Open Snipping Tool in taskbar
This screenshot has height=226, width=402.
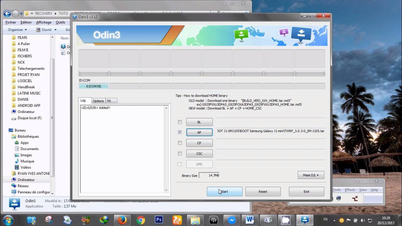(x=49, y=220)
